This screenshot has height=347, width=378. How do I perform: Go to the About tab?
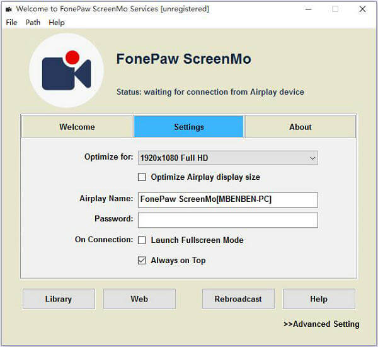point(301,127)
